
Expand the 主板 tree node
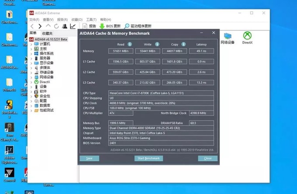point(31,49)
